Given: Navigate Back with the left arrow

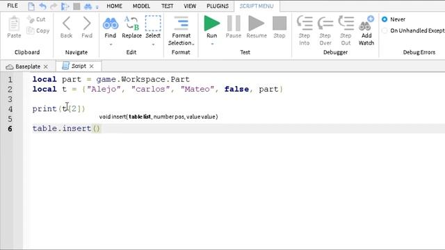Looking at the screenshot, I should 67,23.
